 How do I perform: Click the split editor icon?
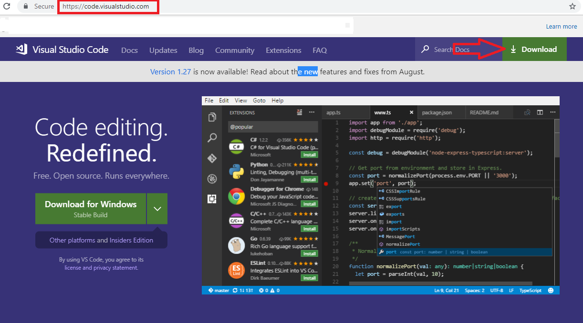[540, 112]
